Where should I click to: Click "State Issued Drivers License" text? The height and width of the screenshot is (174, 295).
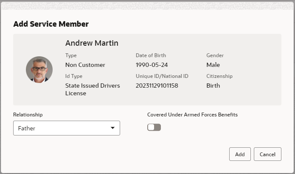click(93, 89)
